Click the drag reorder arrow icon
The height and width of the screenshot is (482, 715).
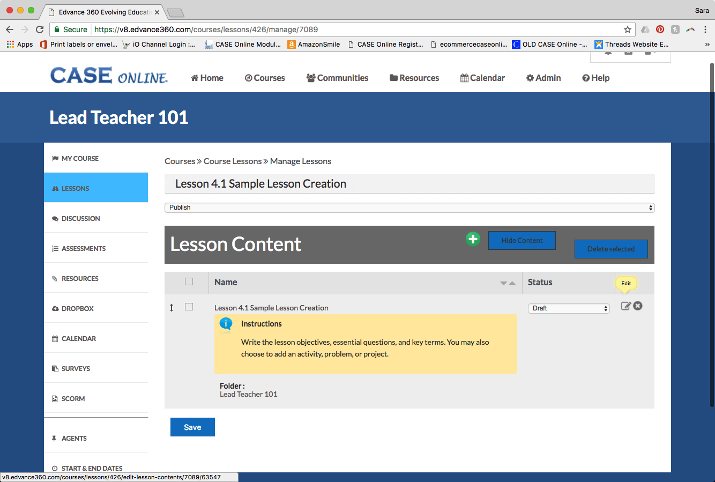click(172, 308)
